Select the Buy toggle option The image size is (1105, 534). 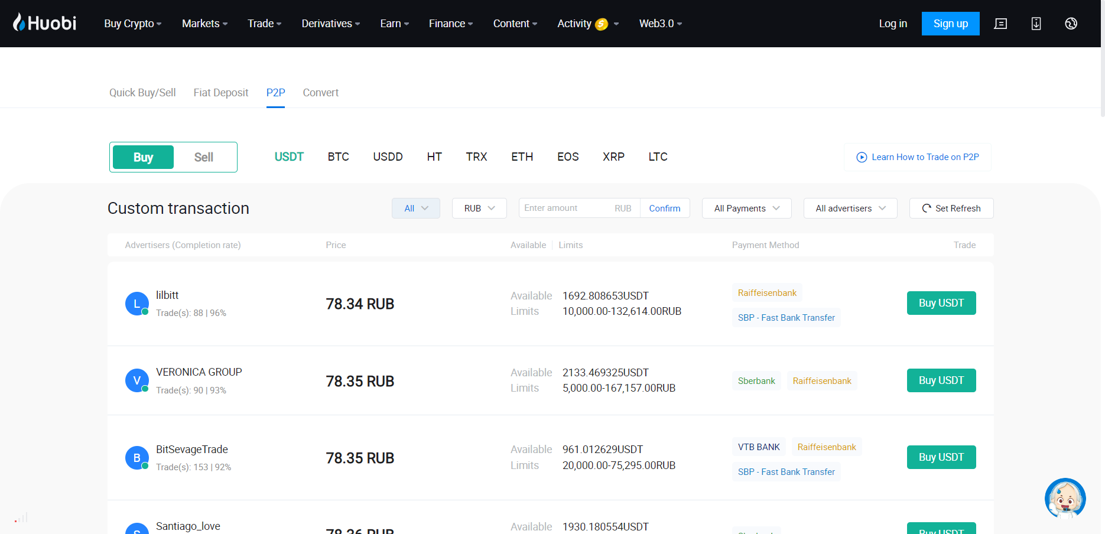point(143,157)
